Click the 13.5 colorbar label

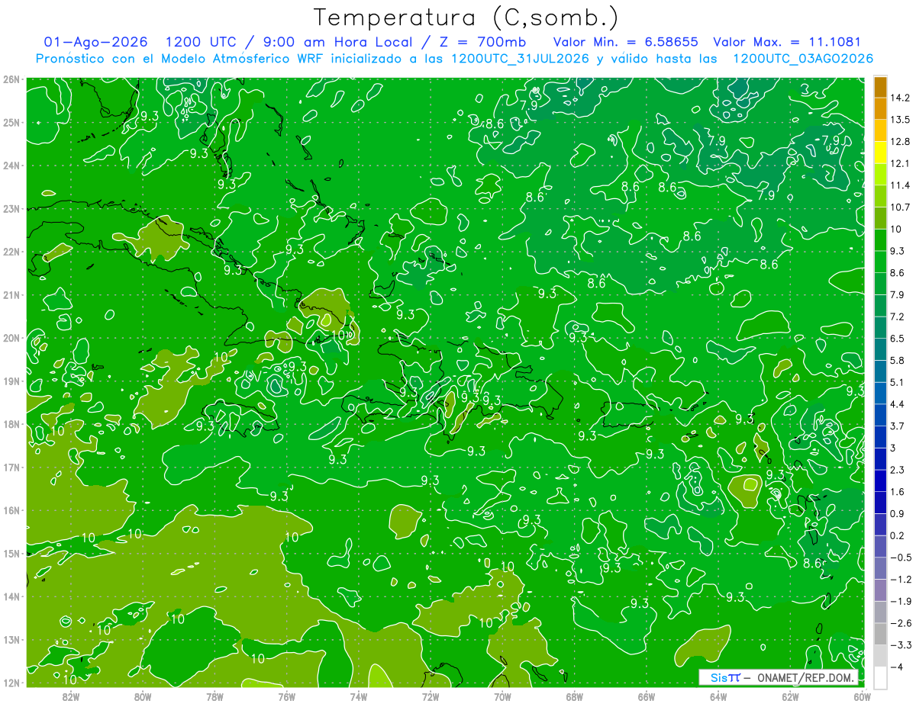[x=899, y=120]
